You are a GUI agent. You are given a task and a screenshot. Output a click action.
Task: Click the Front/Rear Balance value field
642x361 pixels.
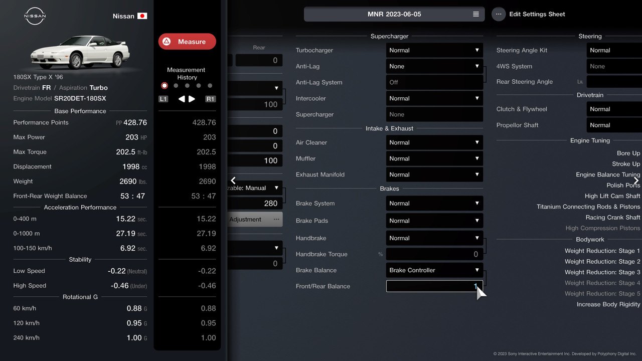(x=435, y=286)
